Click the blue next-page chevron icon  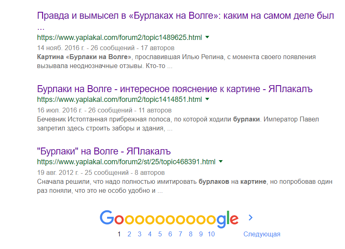[251, 218]
